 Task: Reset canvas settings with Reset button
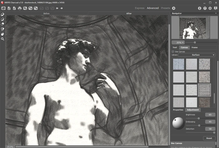pos(209,138)
